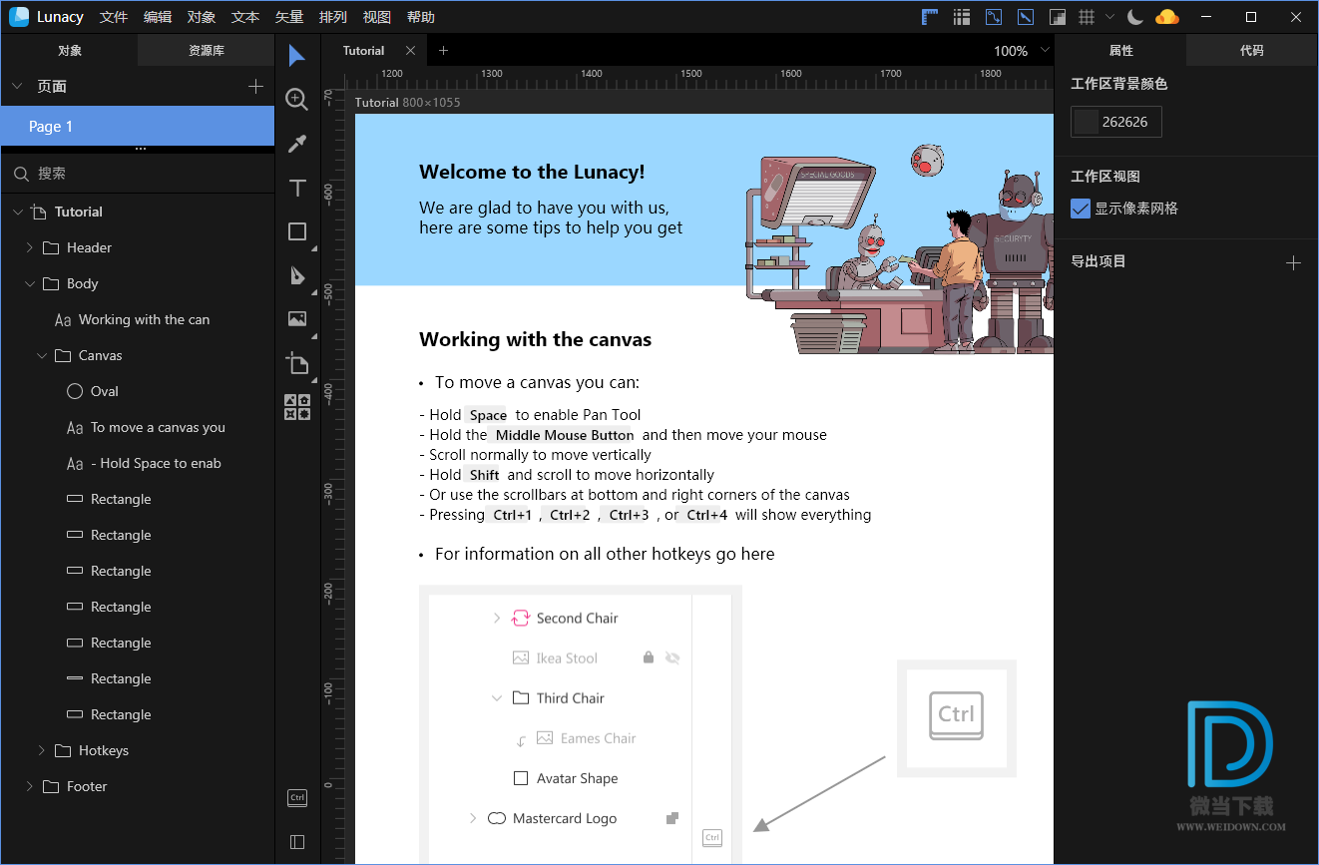This screenshot has height=865, width=1319.
Task: Uncheck 显示像素网格 checkbox
Action: (x=1081, y=209)
